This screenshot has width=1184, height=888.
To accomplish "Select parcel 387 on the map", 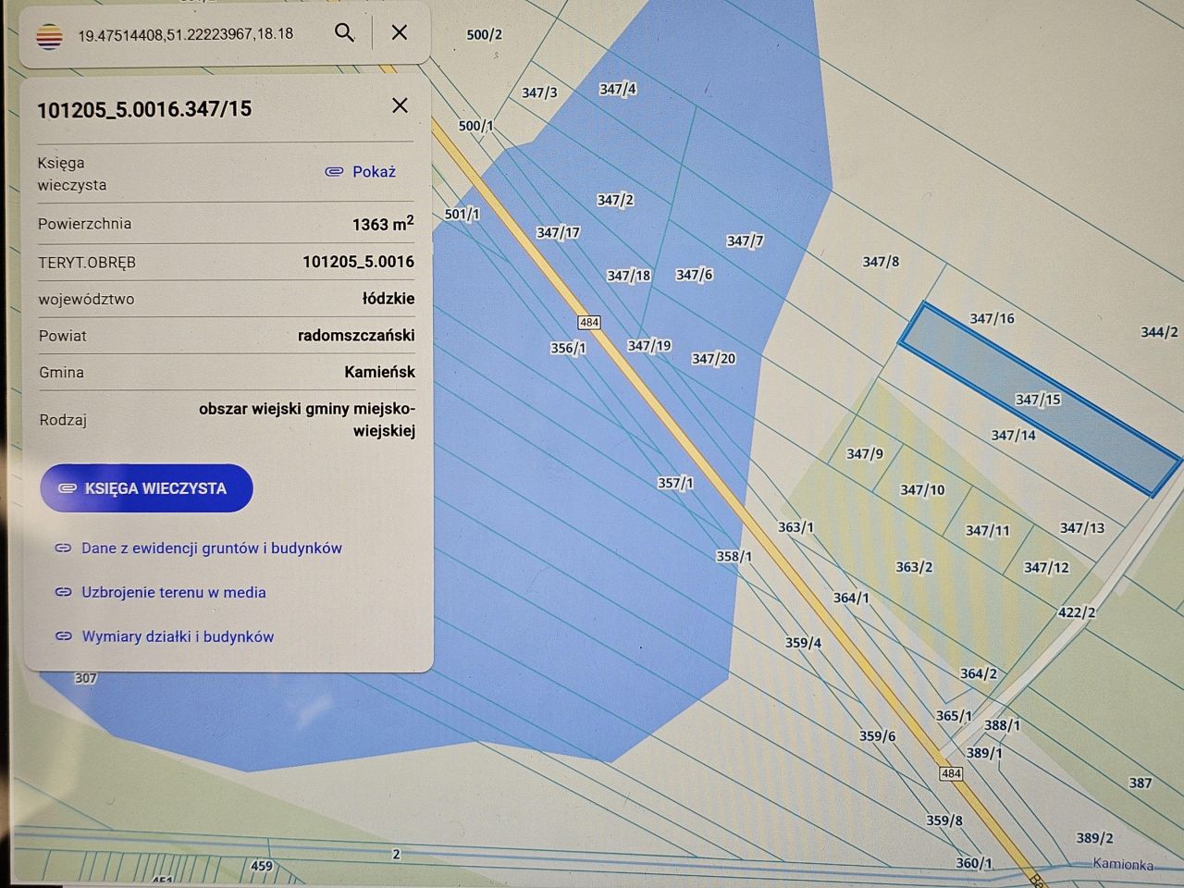I will (x=1141, y=783).
